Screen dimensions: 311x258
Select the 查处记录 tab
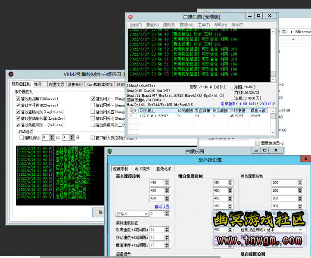pos(164,168)
